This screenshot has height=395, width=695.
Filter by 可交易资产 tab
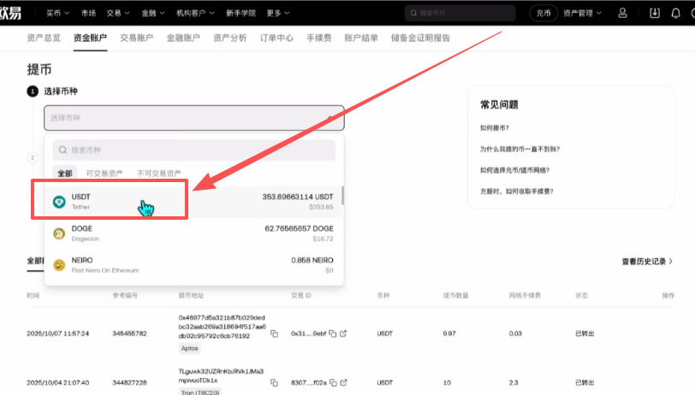tap(104, 174)
